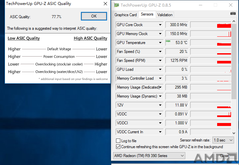Click the 300.0 MHz core clock value
Screen dimensions: 239x165
tap(177, 25)
